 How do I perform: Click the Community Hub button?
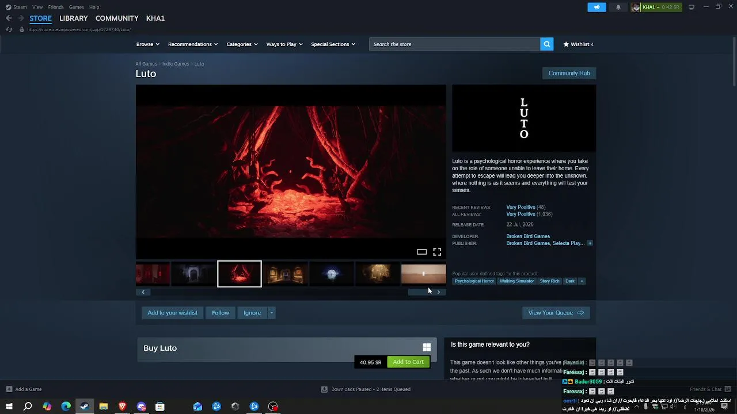(x=569, y=73)
